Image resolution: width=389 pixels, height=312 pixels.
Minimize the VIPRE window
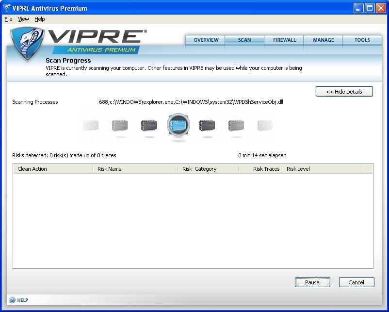click(358, 8)
